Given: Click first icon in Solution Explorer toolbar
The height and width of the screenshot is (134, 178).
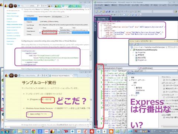Looking at the screenshot, I should pyautogui.click(x=131, y=44).
